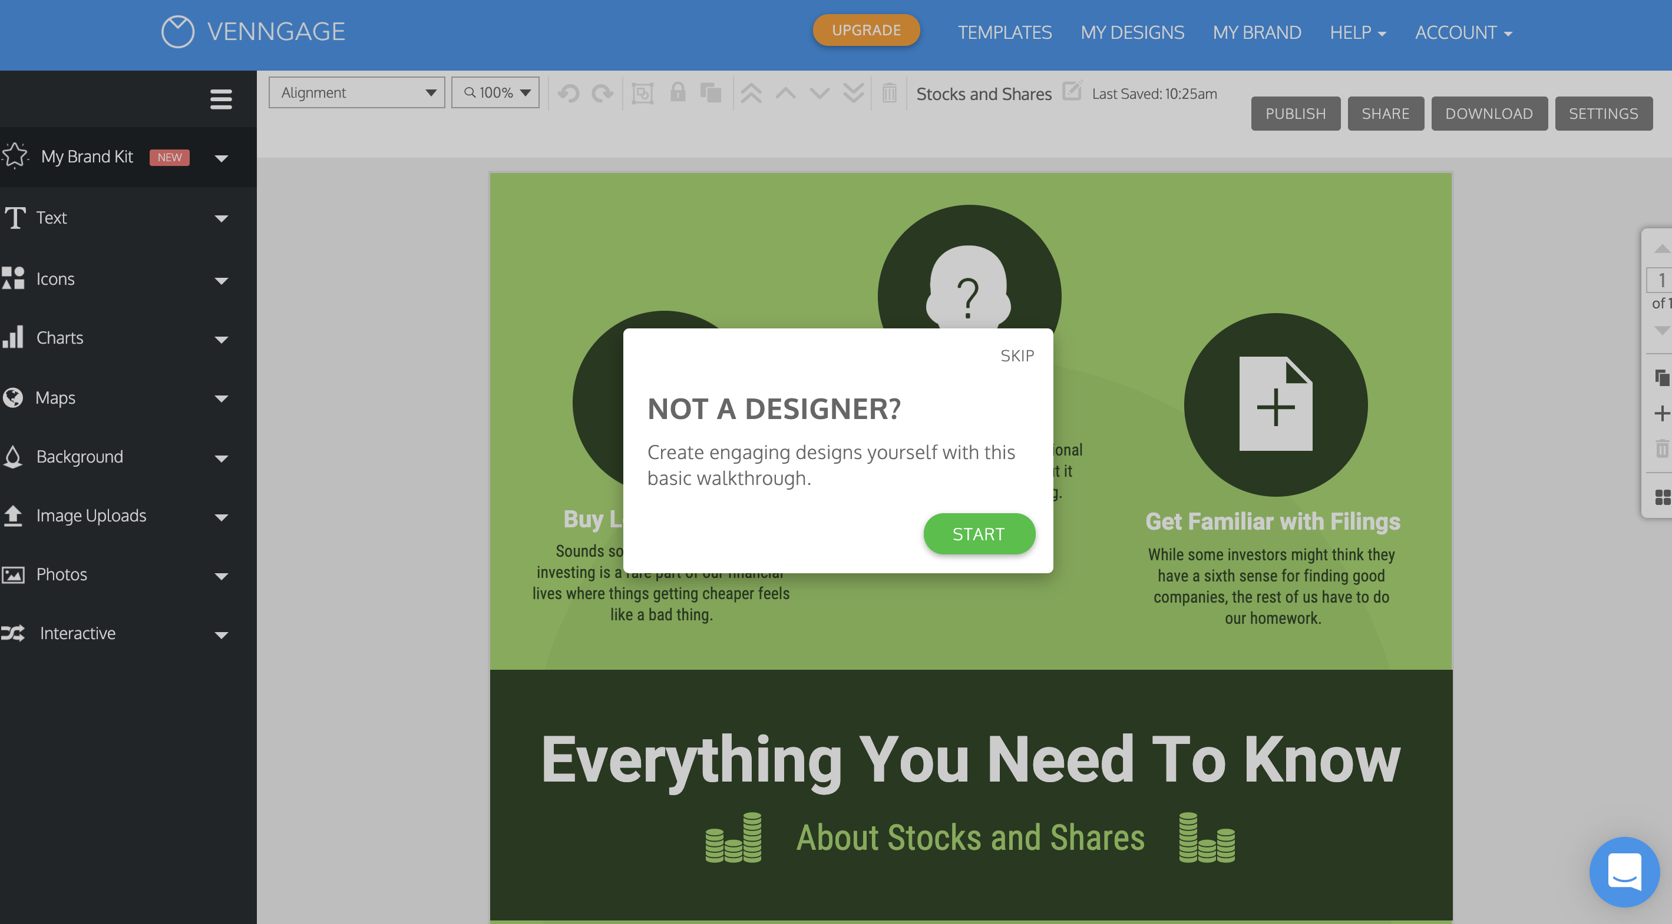
Task: Click Send backward chevron icon
Action: 819,94
